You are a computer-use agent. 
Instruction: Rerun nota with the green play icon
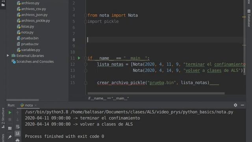10,112
